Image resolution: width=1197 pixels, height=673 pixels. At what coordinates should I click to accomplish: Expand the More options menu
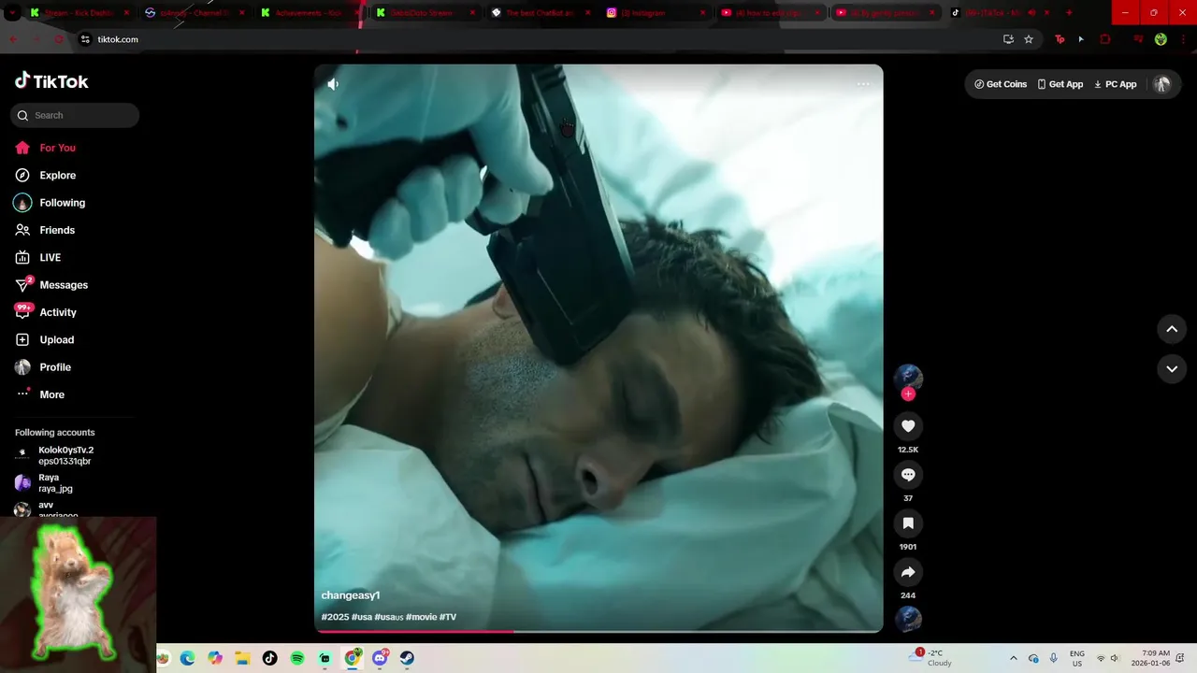pyautogui.click(x=40, y=394)
